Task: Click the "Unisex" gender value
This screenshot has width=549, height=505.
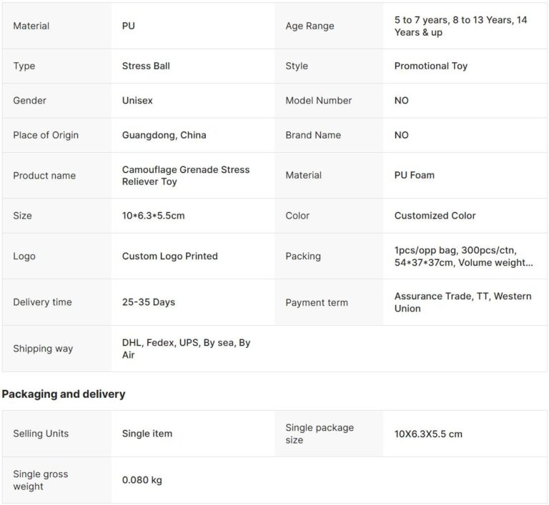Action: [x=137, y=101]
